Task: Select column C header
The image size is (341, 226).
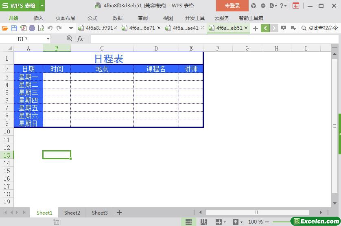Action: pyautogui.click(x=102, y=48)
